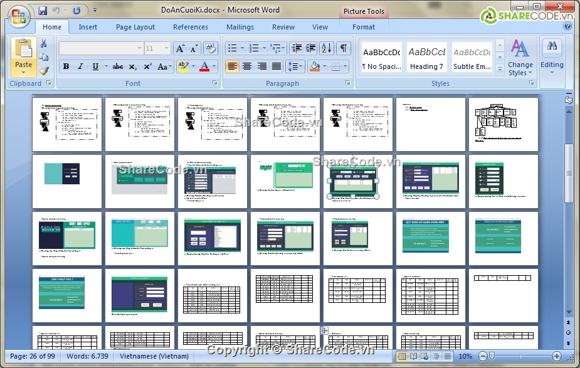The image size is (580, 368).
Task: Switch to the Mailings tab
Action: click(240, 27)
